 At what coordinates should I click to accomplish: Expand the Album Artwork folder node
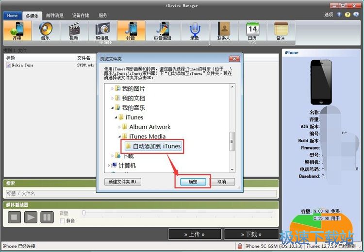coord(119,127)
